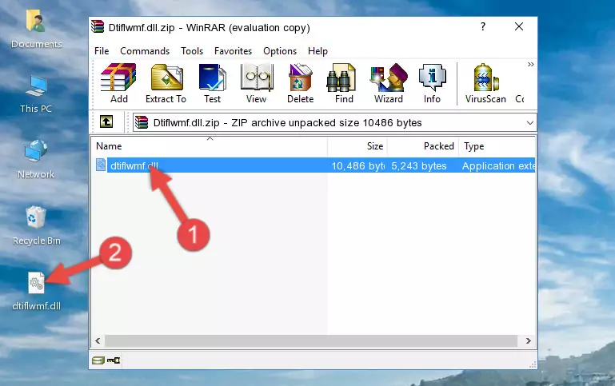Click the Delete toolbar icon

pos(301,83)
